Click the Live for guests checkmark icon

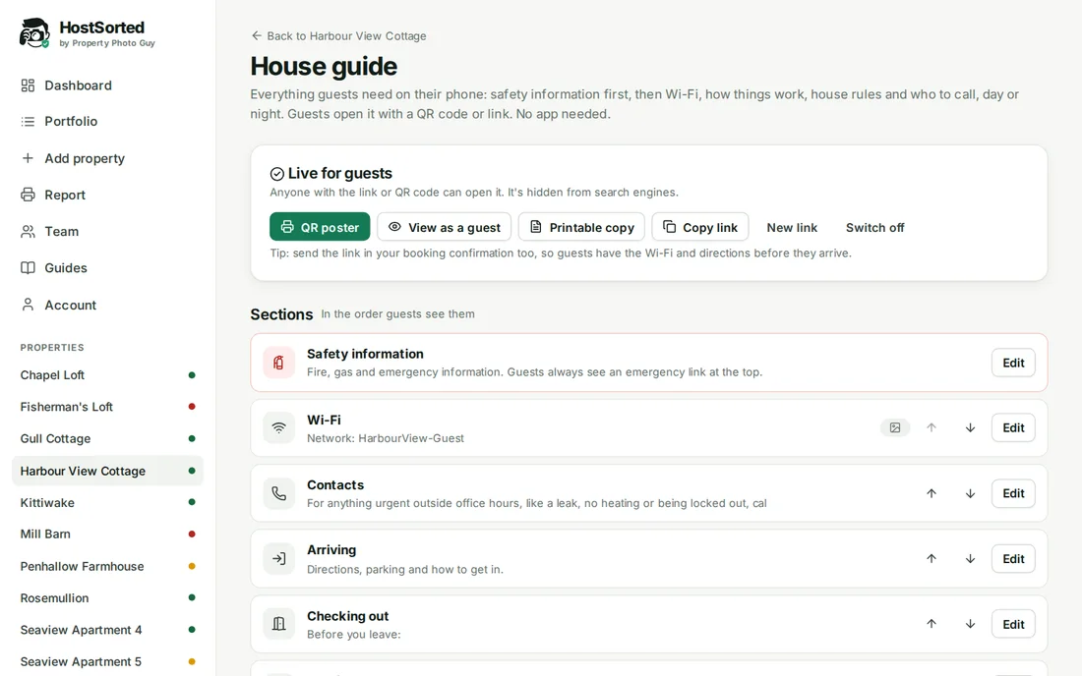[x=277, y=174]
